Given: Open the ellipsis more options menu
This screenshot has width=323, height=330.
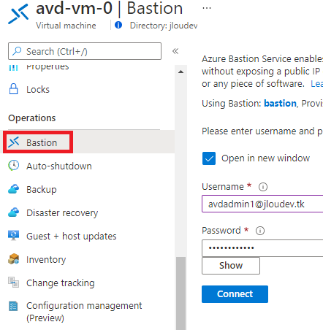Looking at the screenshot, I should click(x=207, y=8).
